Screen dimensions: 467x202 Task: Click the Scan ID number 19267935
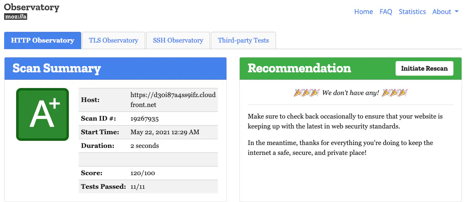[144, 119]
